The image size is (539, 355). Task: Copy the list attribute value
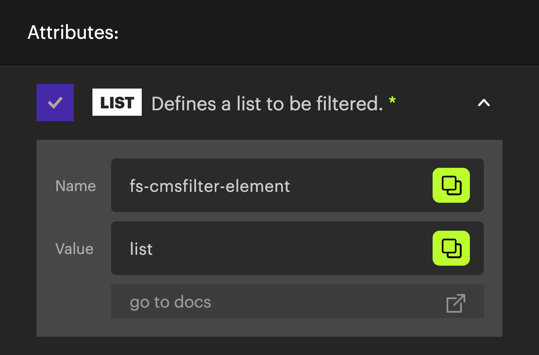[x=451, y=248]
